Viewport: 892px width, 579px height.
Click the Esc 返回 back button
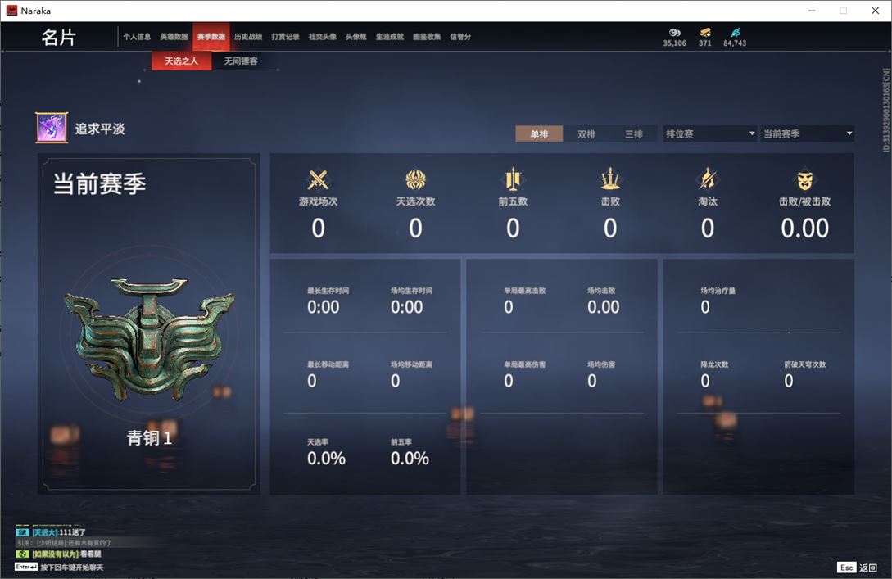pos(858,567)
